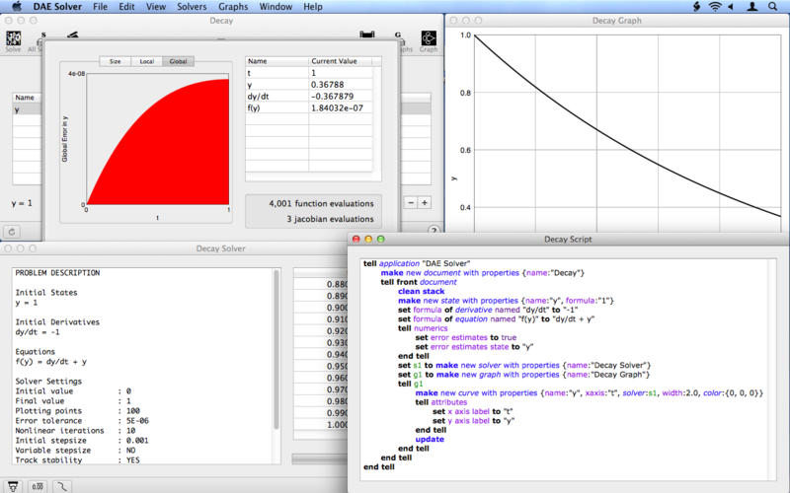Click the plus button in Decay window
This screenshot has width=790, height=493.
tap(425, 203)
